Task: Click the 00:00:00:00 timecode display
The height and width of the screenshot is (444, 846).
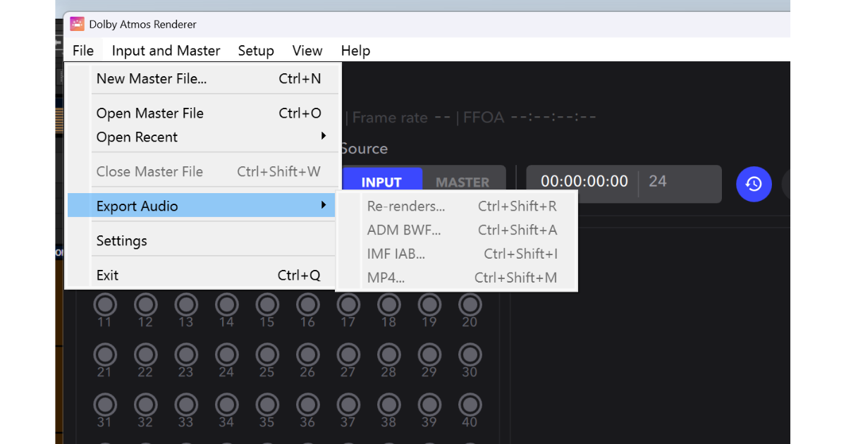Action: (583, 181)
